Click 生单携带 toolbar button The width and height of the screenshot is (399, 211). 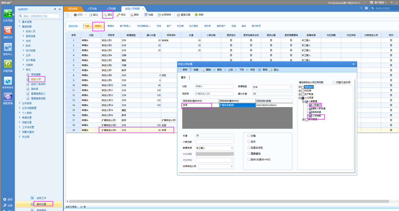point(164,15)
